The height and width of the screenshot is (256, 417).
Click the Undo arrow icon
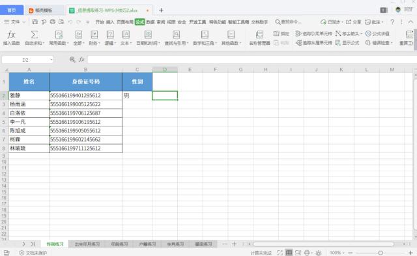pyautogui.click(x=70, y=22)
